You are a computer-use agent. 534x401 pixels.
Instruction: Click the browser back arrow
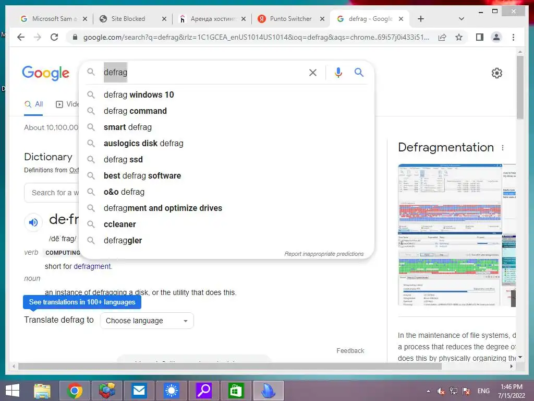[x=21, y=37]
